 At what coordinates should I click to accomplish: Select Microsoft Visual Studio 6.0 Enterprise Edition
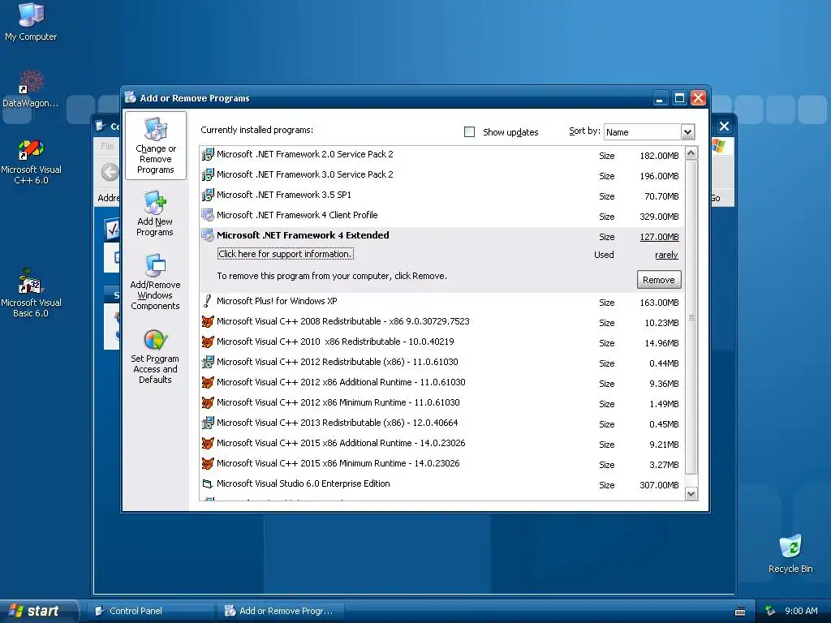[x=442, y=483]
